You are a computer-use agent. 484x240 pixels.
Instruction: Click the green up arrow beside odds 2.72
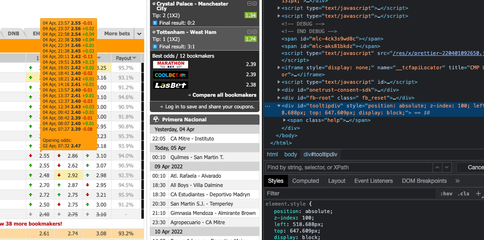pos(30,195)
